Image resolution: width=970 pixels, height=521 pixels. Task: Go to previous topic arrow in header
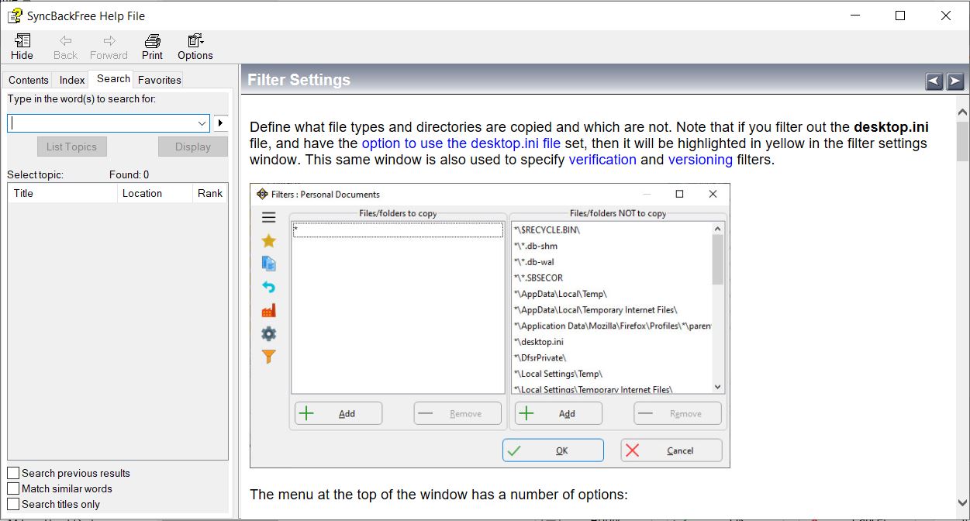pos(934,81)
